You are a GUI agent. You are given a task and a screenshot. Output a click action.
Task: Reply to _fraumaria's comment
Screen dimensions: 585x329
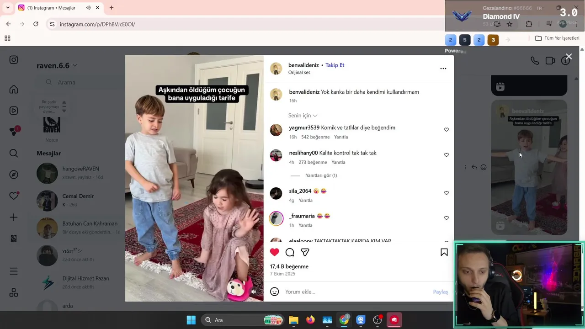tap(305, 225)
